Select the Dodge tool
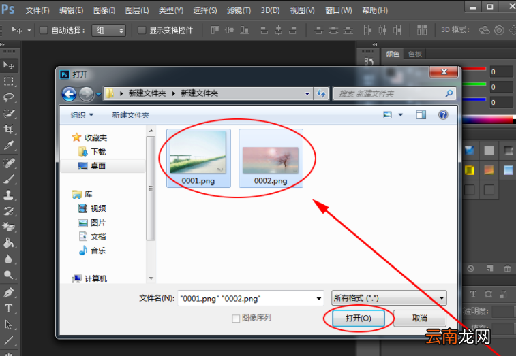The width and height of the screenshot is (516, 356). [9, 275]
